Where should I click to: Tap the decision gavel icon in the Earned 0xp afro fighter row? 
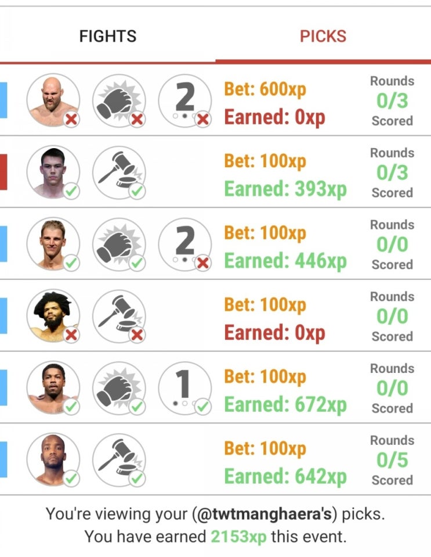click(x=119, y=316)
